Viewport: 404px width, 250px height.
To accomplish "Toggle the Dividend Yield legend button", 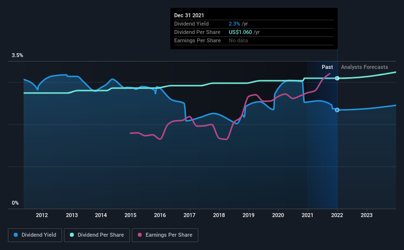I will (35, 235).
